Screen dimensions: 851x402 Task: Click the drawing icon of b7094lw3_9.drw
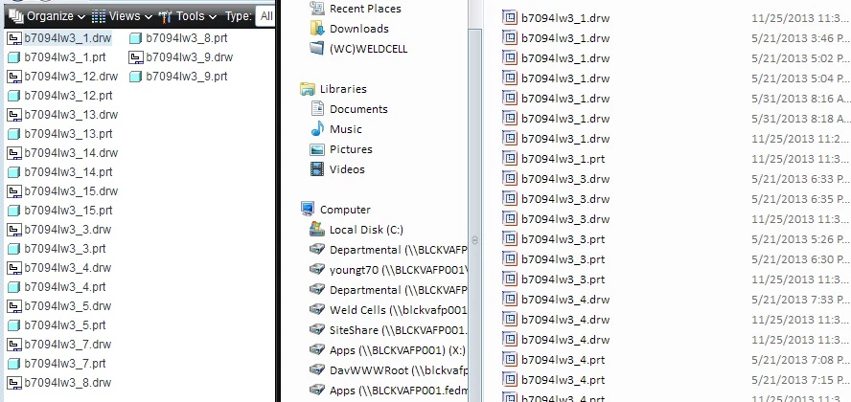136,57
